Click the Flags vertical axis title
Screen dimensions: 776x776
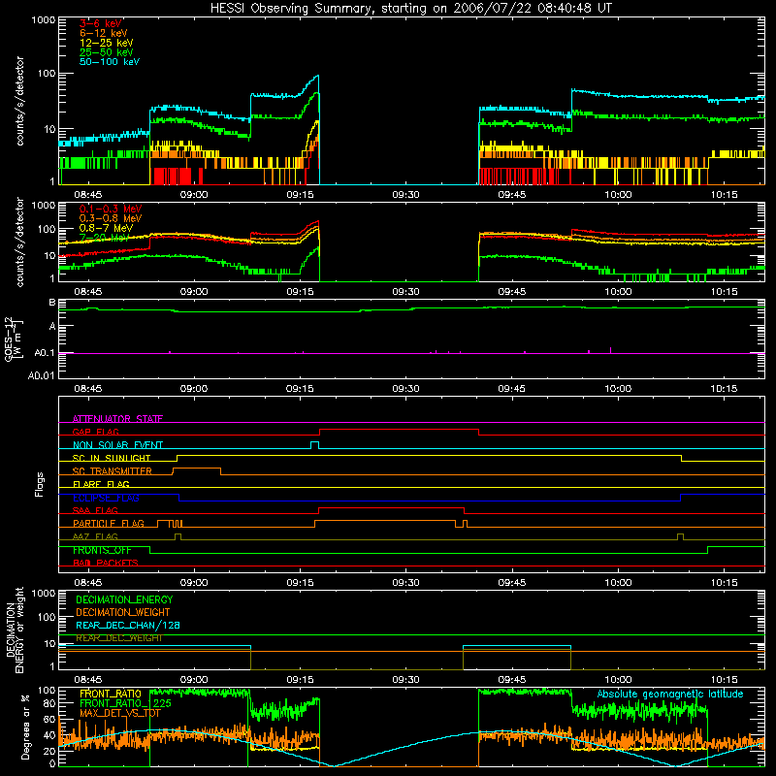tap(40, 484)
